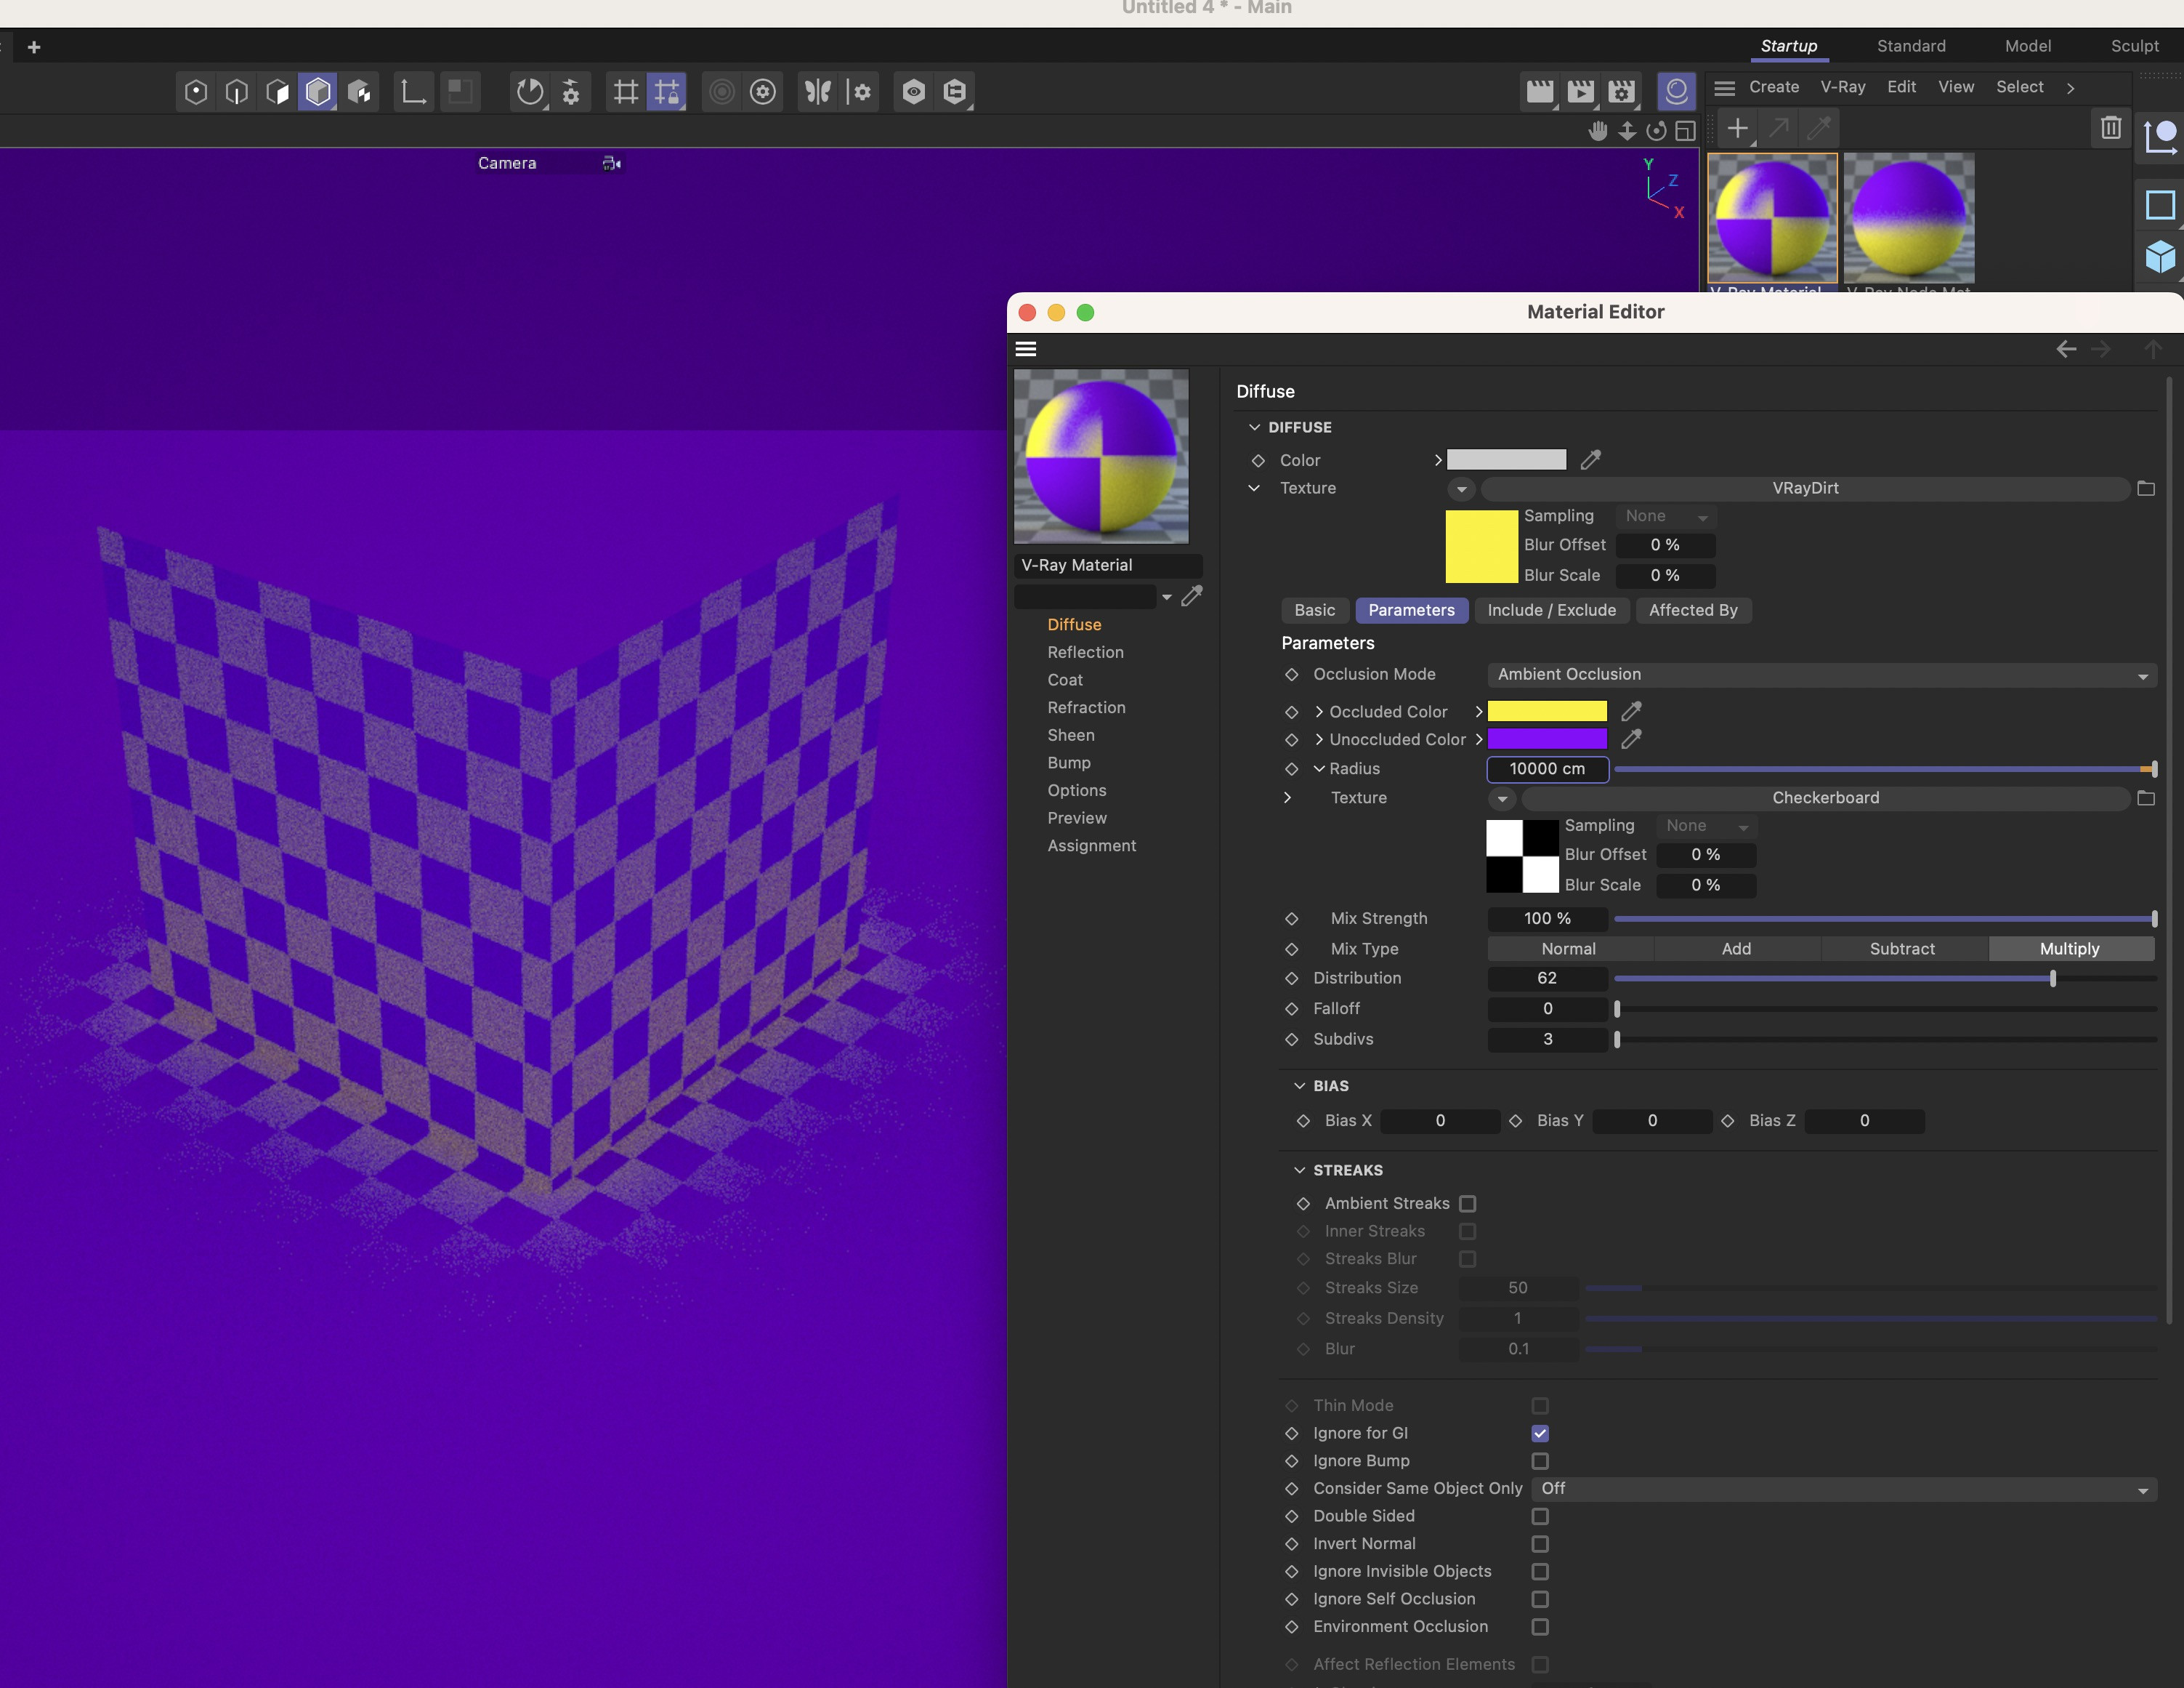Viewport: 2184px width, 1688px height.
Task: Enable the Ignore Self Occlusion checkbox
Action: [x=1540, y=1600]
